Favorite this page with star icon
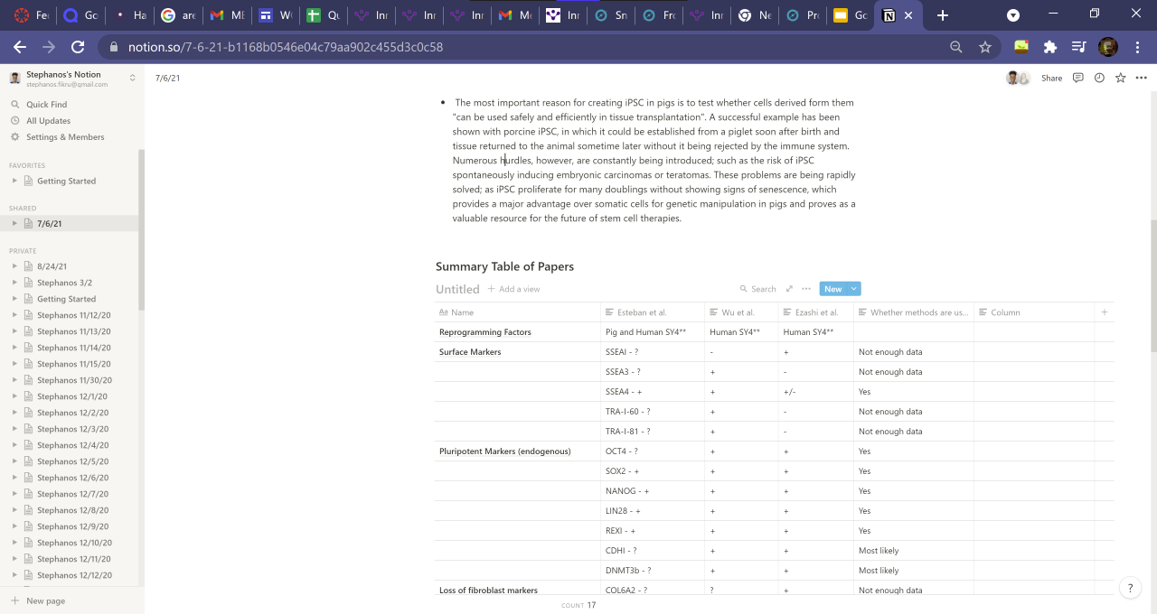The width and height of the screenshot is (1157, 614). [1121, 79]
